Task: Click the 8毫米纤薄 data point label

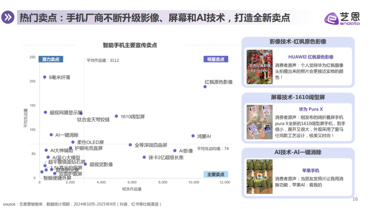Action: coord(60,77)
